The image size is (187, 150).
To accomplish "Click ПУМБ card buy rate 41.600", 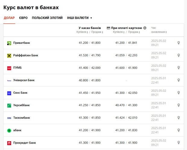I will pyautogui.click(x=120, y=68).
